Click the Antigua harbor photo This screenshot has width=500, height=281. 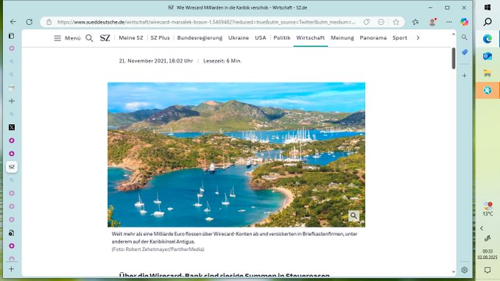[236, 154]
